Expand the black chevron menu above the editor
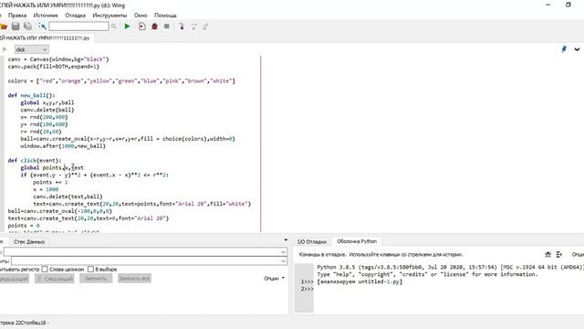The width and height of the screenshot is (584, 329). point(577,49)
